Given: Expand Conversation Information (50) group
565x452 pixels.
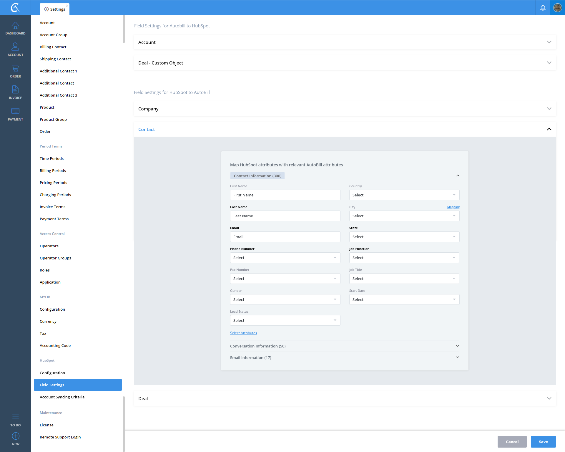Looking at the screenshot, I should click(457, 346).
